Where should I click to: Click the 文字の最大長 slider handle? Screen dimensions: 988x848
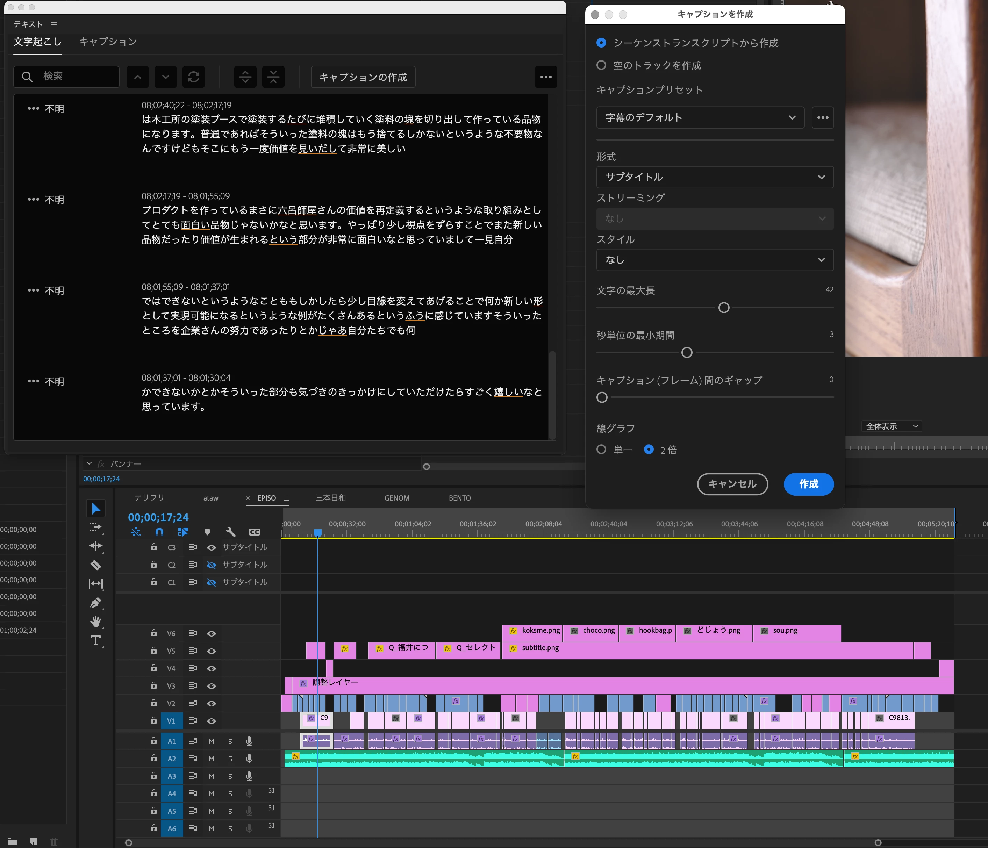[723, 308]
